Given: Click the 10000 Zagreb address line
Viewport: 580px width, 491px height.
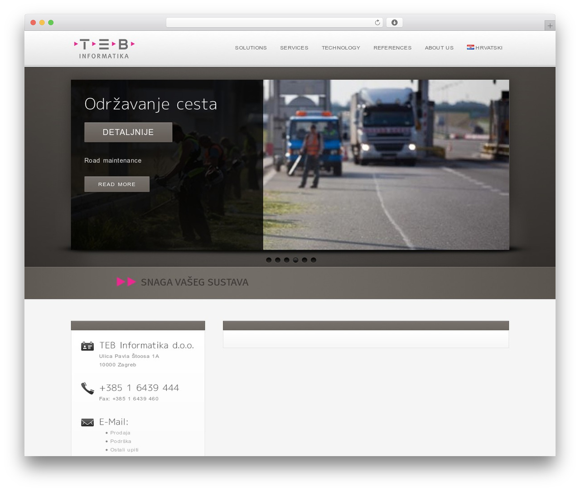Looking at the screenshot, I should (118, 365).
